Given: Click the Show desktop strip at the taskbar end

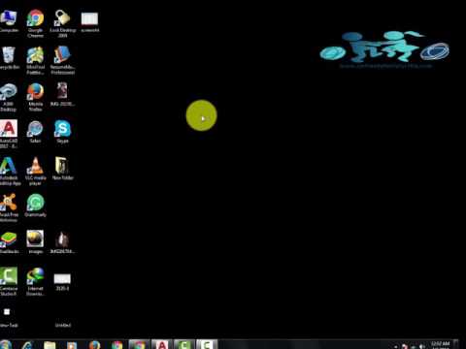Looking at the screenshot, I should point(455,344).
